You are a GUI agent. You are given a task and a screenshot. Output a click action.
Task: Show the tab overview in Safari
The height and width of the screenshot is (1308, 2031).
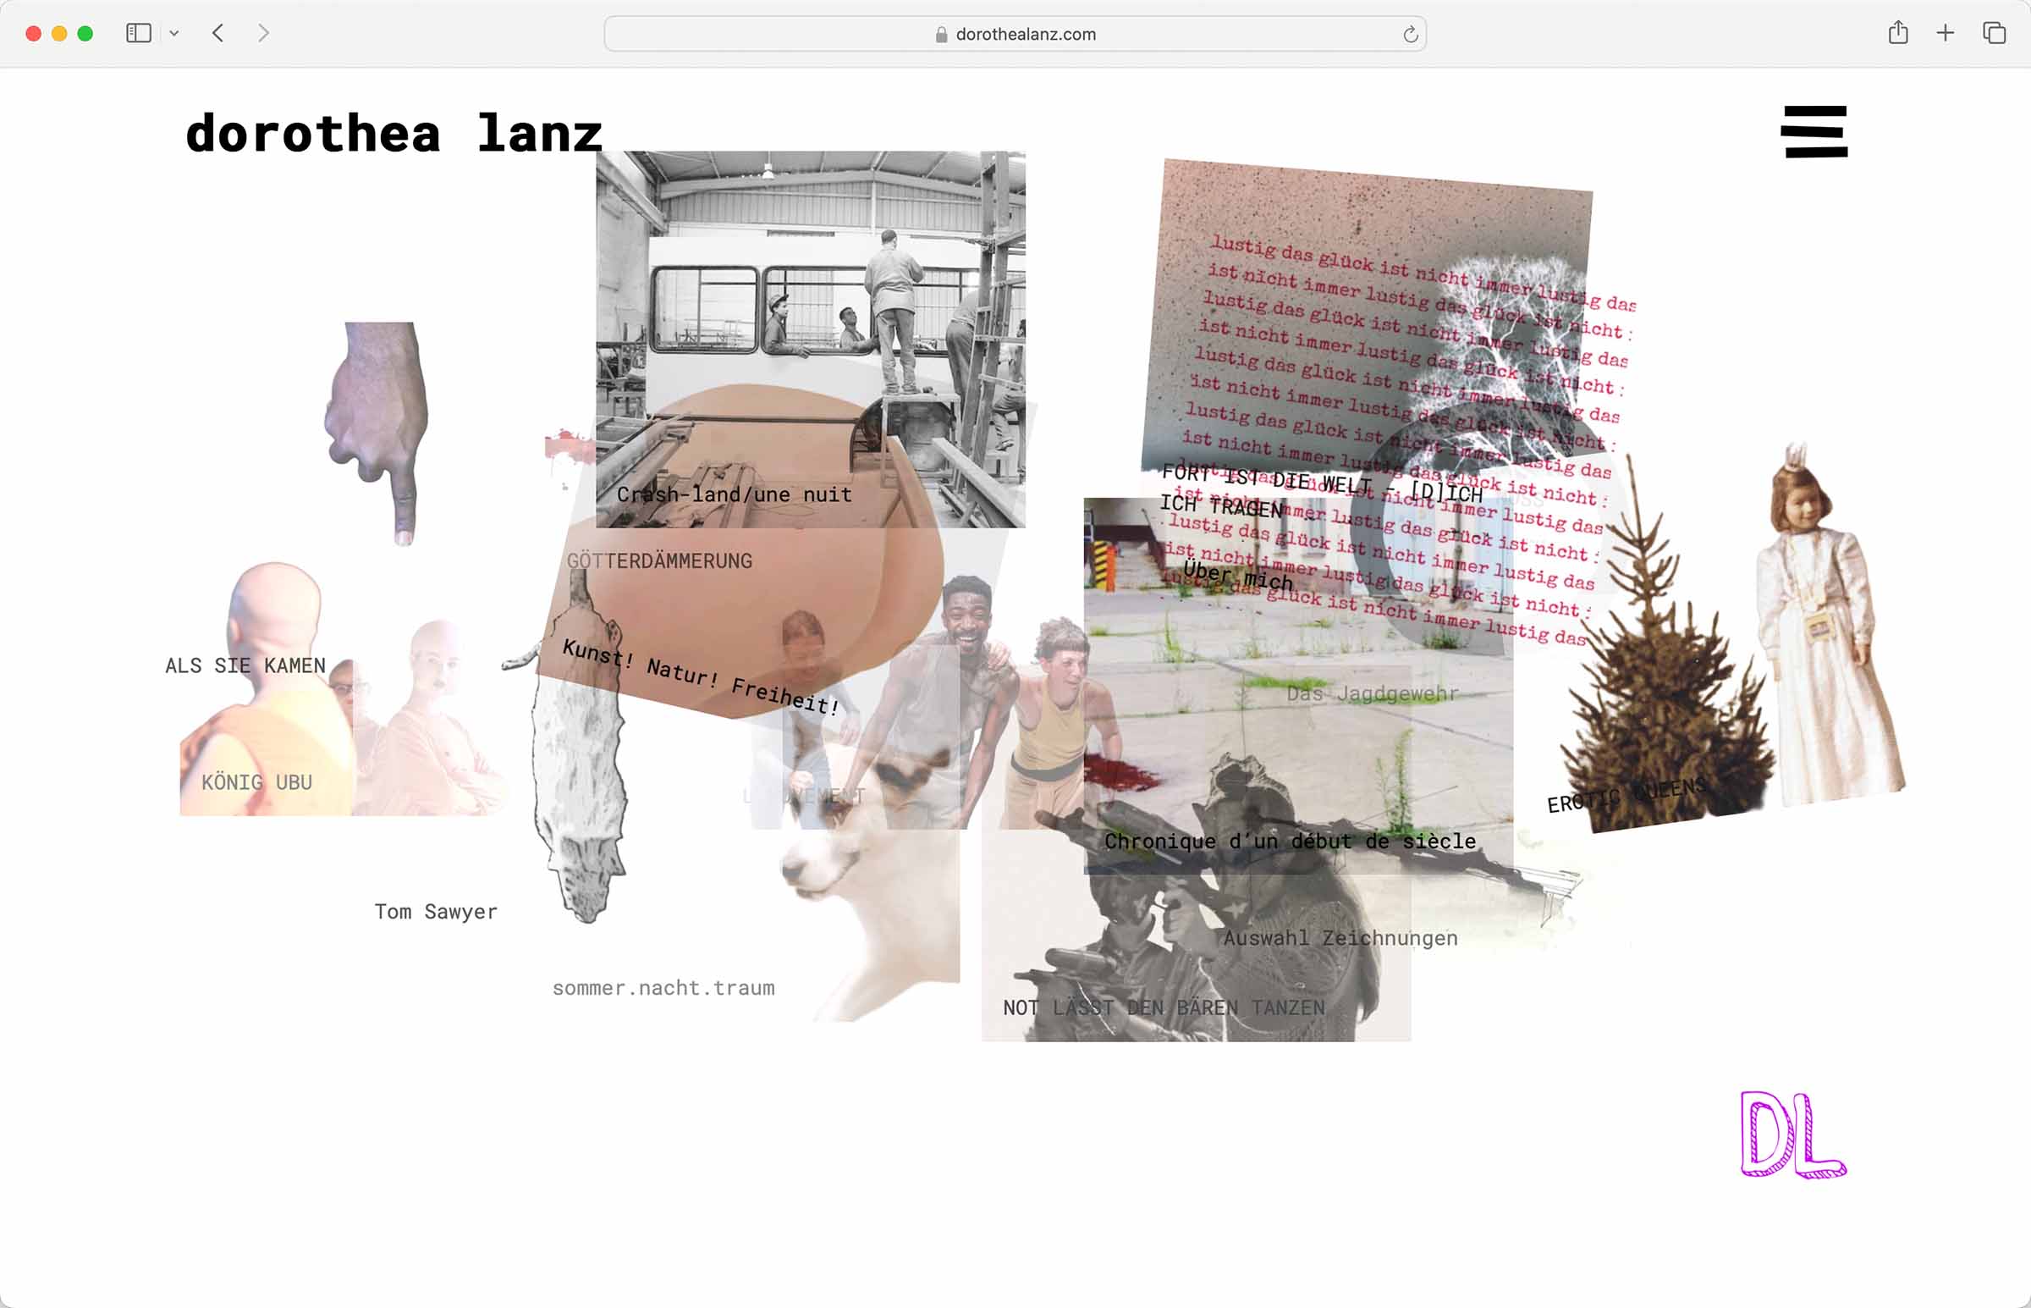click(1993, 33)
